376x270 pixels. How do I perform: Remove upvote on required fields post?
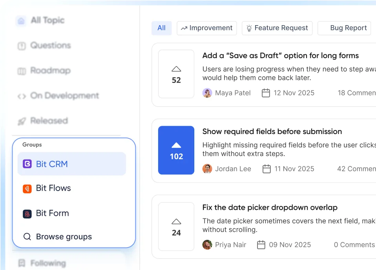pos(176,150)
